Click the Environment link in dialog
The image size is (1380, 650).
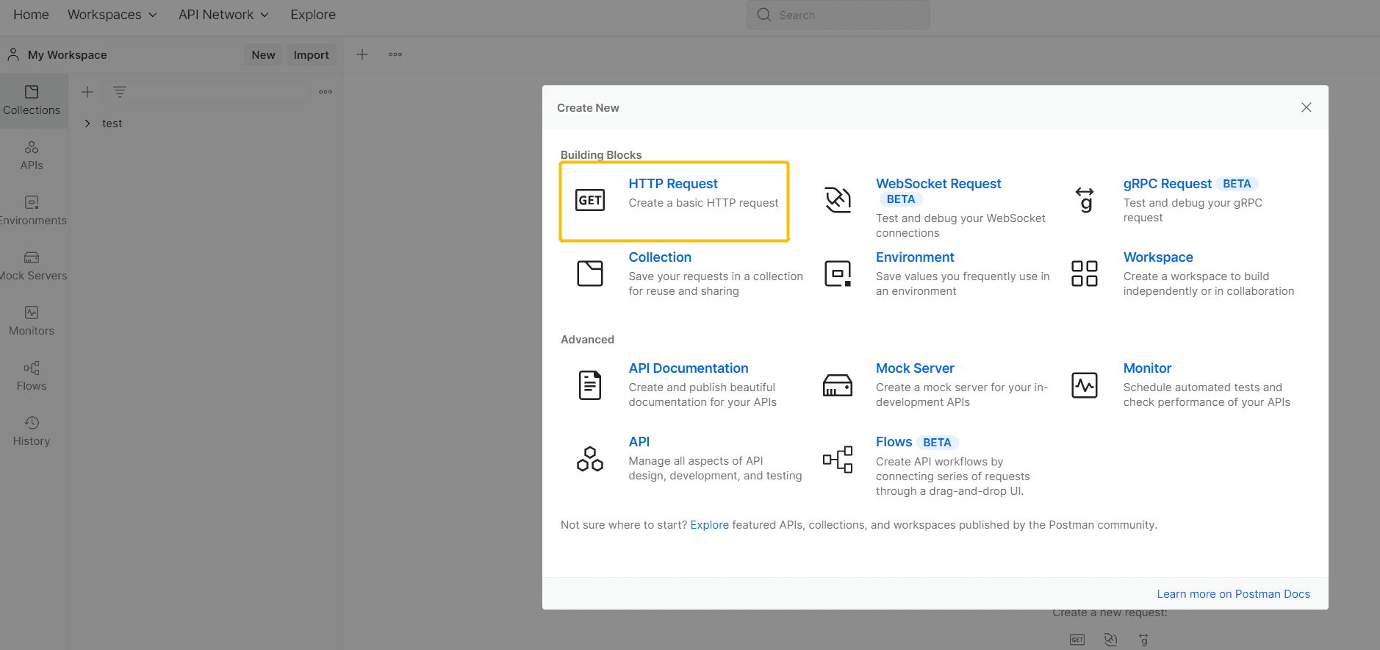(x=915, y=257)
